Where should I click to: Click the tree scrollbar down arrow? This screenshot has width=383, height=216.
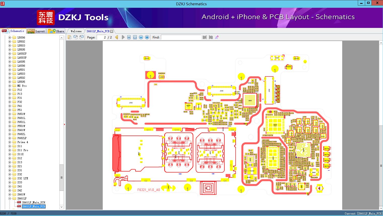(61, 207)
